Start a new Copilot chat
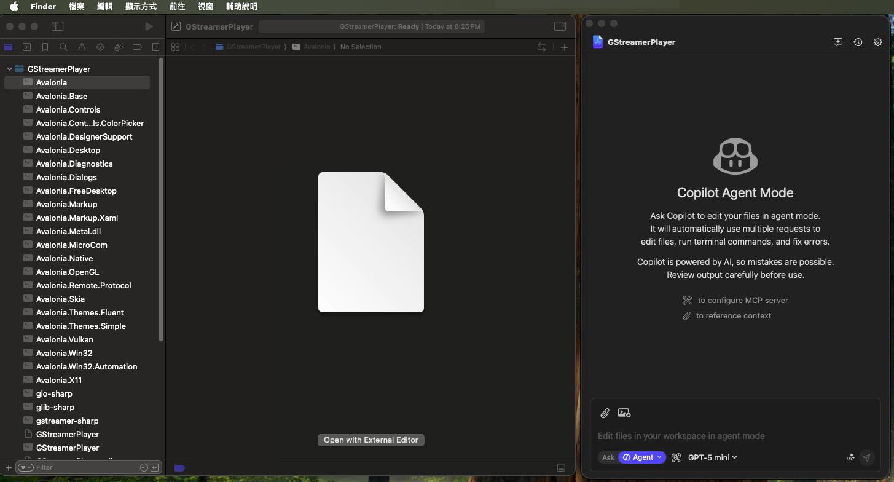Image resolution: width=894 pixels, height=482 pixels. point(838,42)
